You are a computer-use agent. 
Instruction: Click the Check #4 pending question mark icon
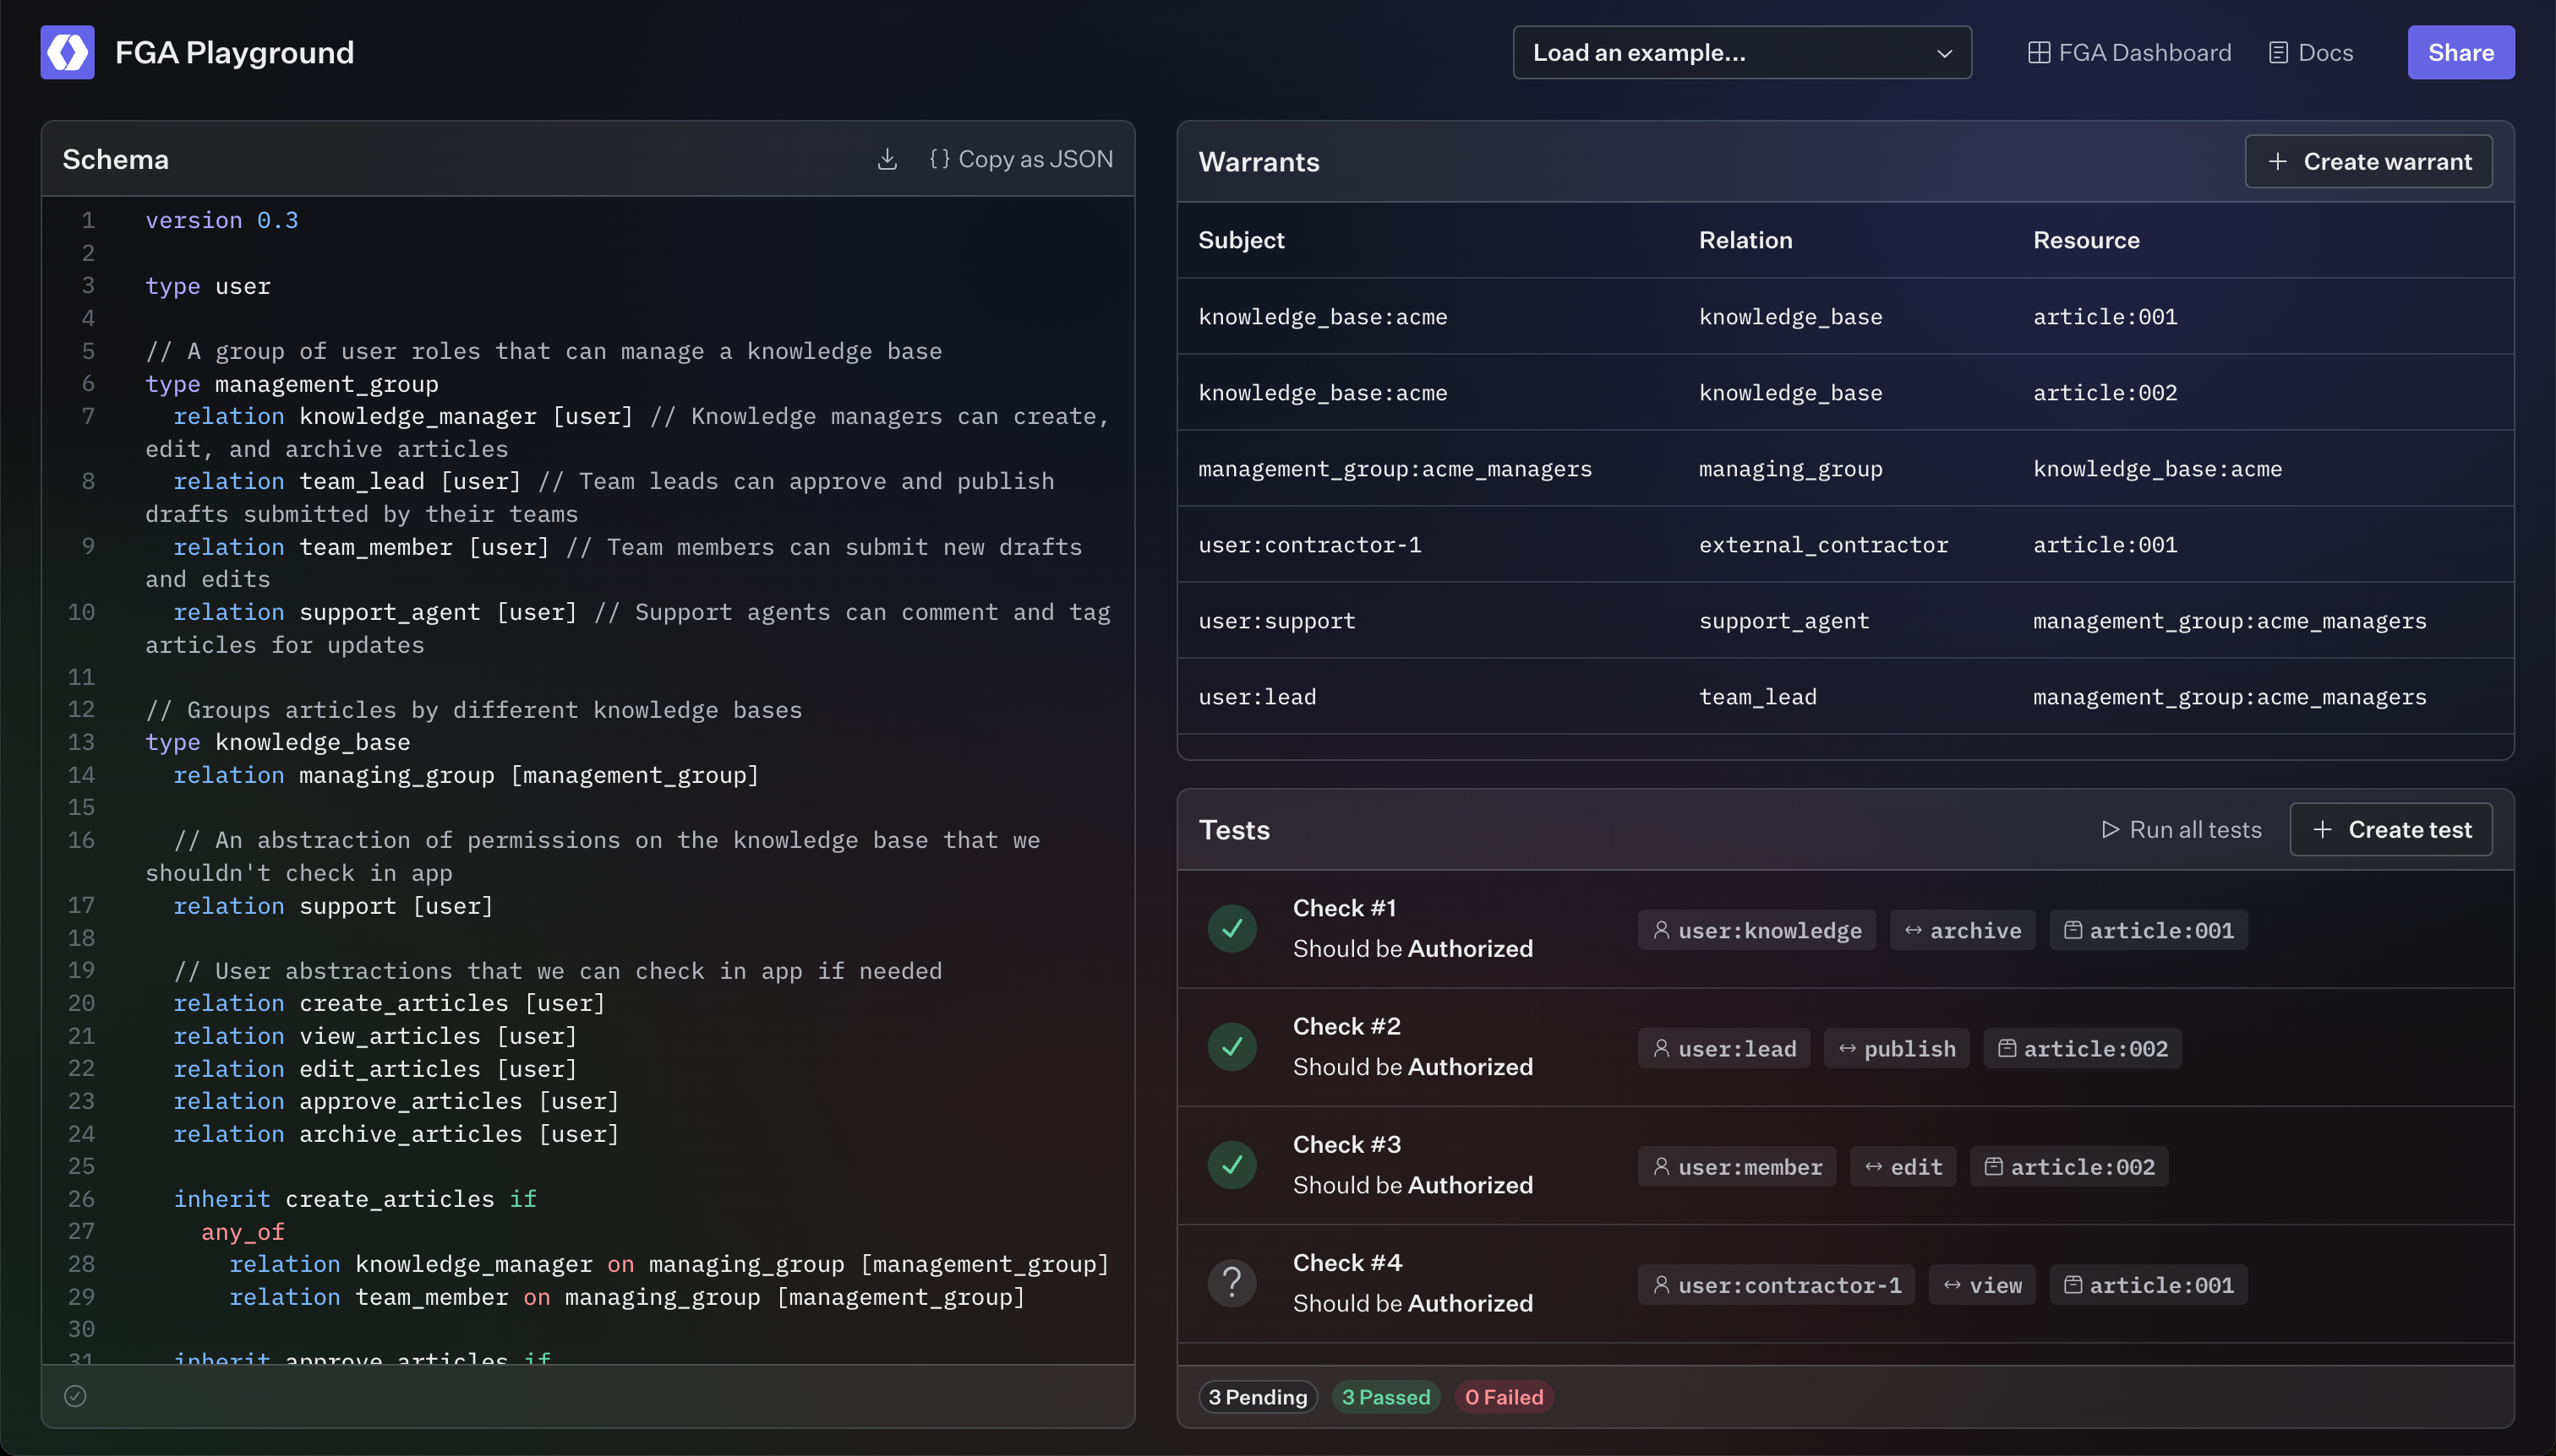[1232, 1284]
